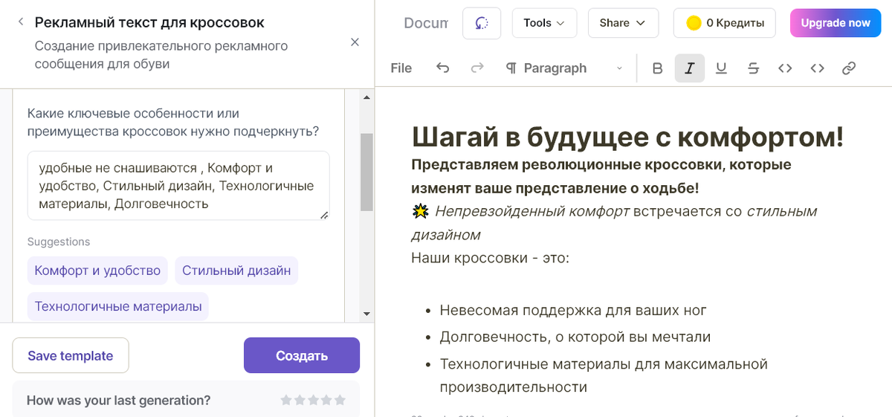The width and height of the screenshot is (892, 417).
Task: Toggle strikethrough formatting
Action: [753, 68]
